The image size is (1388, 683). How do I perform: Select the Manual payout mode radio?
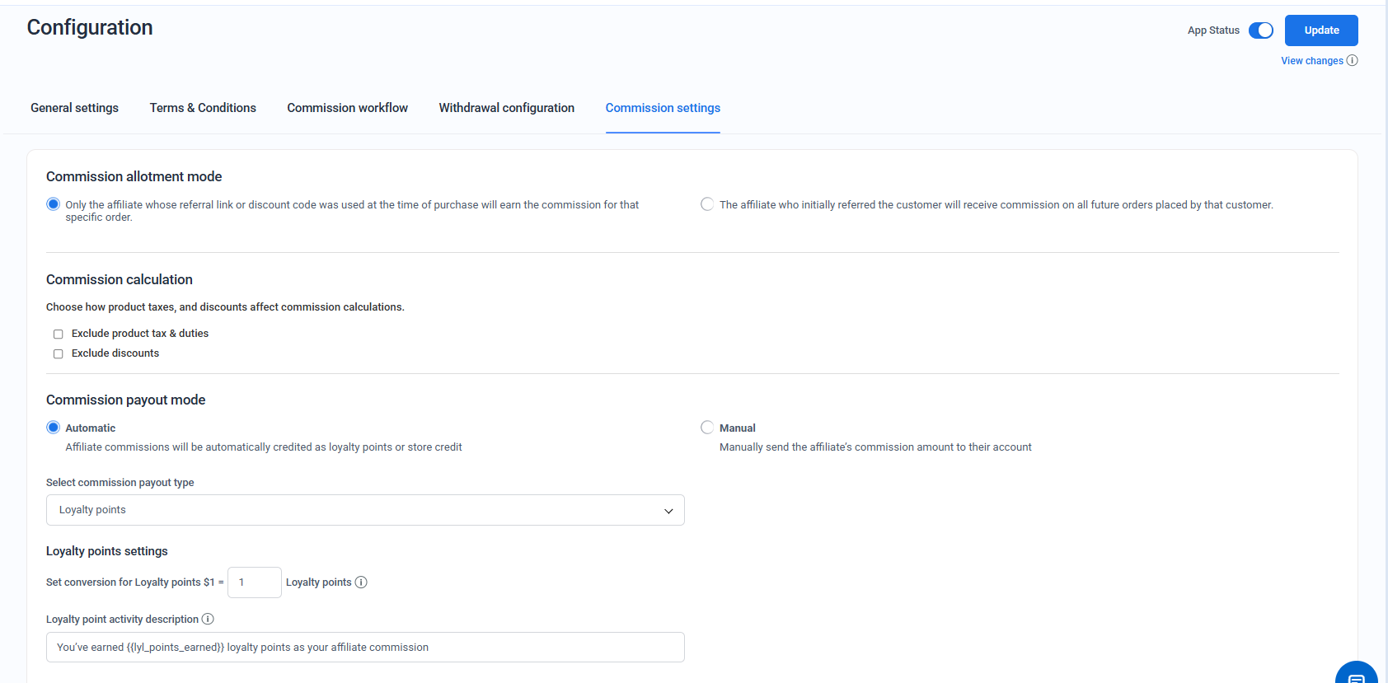tap(707, 428)
